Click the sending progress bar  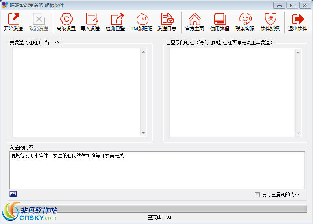(x=157, y=208)
